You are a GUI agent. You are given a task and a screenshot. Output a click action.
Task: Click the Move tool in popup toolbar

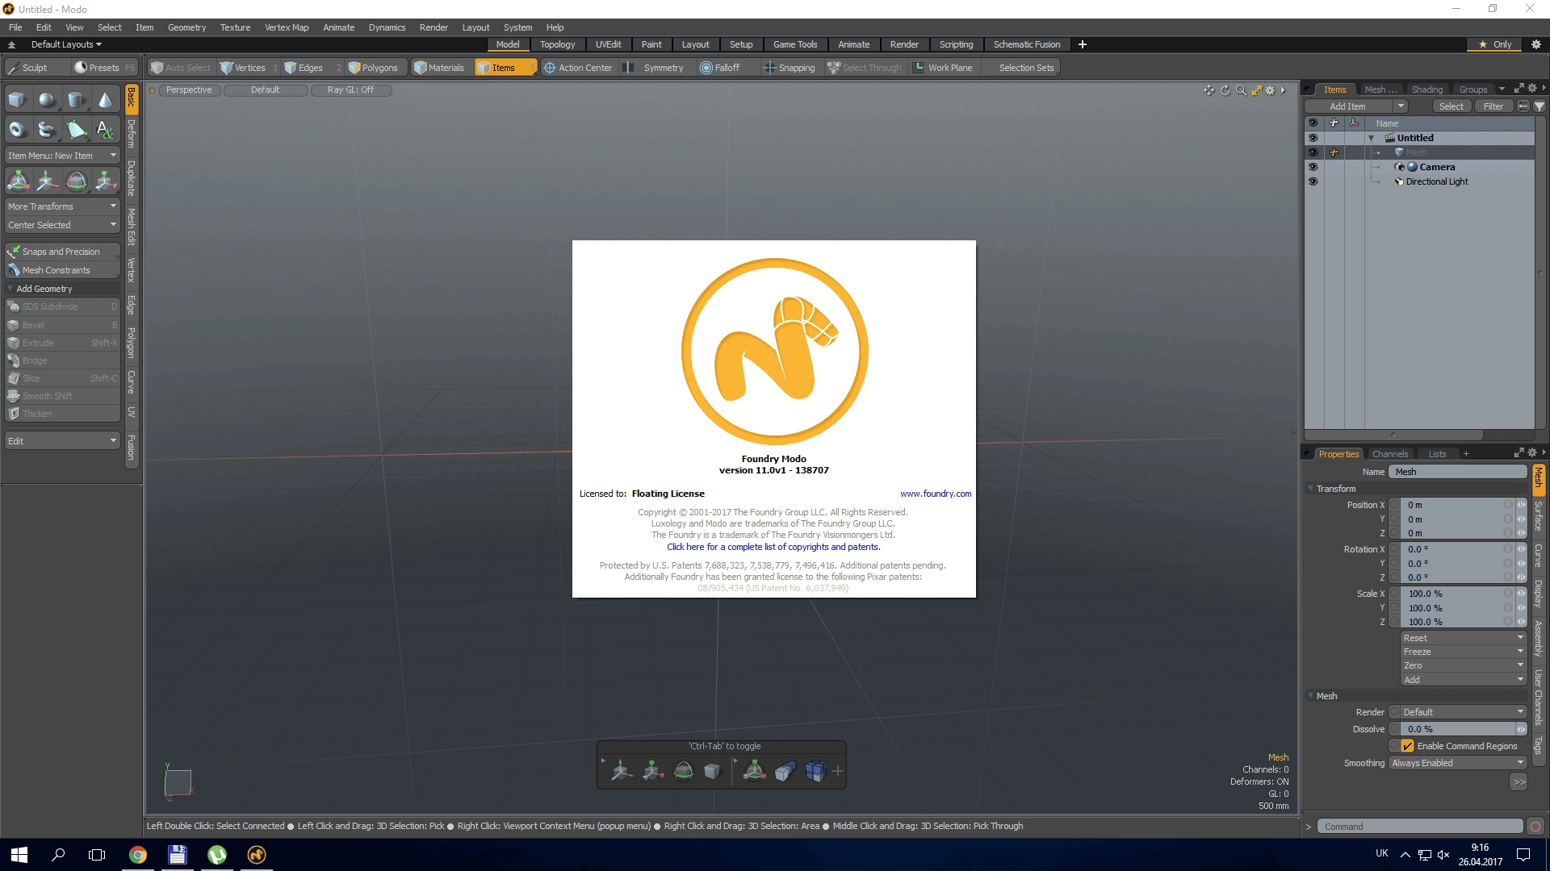(x=622, y=772)
